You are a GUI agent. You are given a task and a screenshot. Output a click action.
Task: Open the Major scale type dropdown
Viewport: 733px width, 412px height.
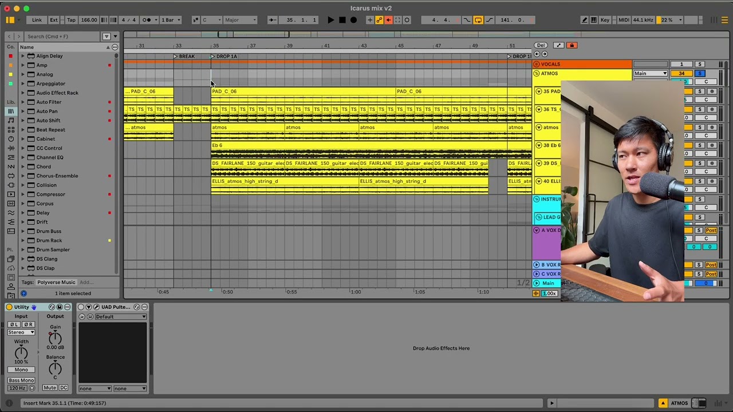point(239,20)
